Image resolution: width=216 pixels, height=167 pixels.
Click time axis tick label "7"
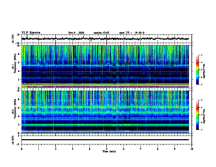click(141, 149)
